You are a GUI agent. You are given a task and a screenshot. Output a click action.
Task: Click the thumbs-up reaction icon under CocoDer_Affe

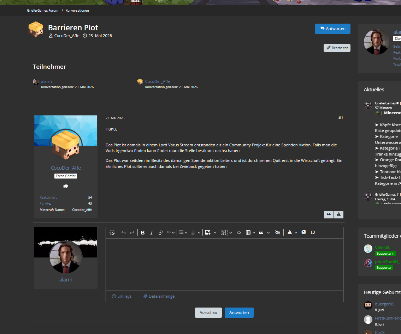tap(66, 186)
